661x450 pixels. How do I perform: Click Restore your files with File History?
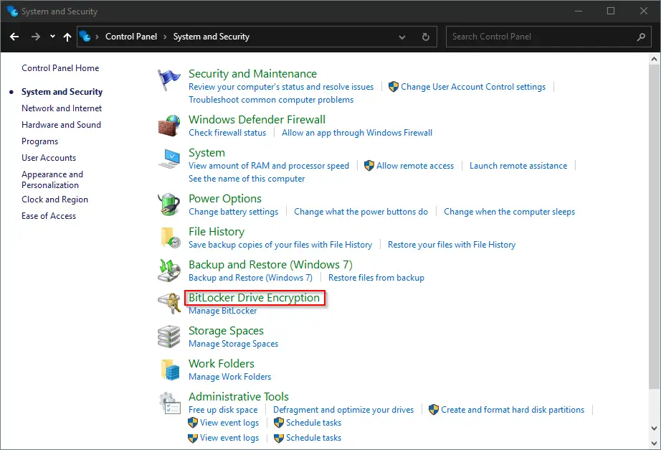point(452,245)
